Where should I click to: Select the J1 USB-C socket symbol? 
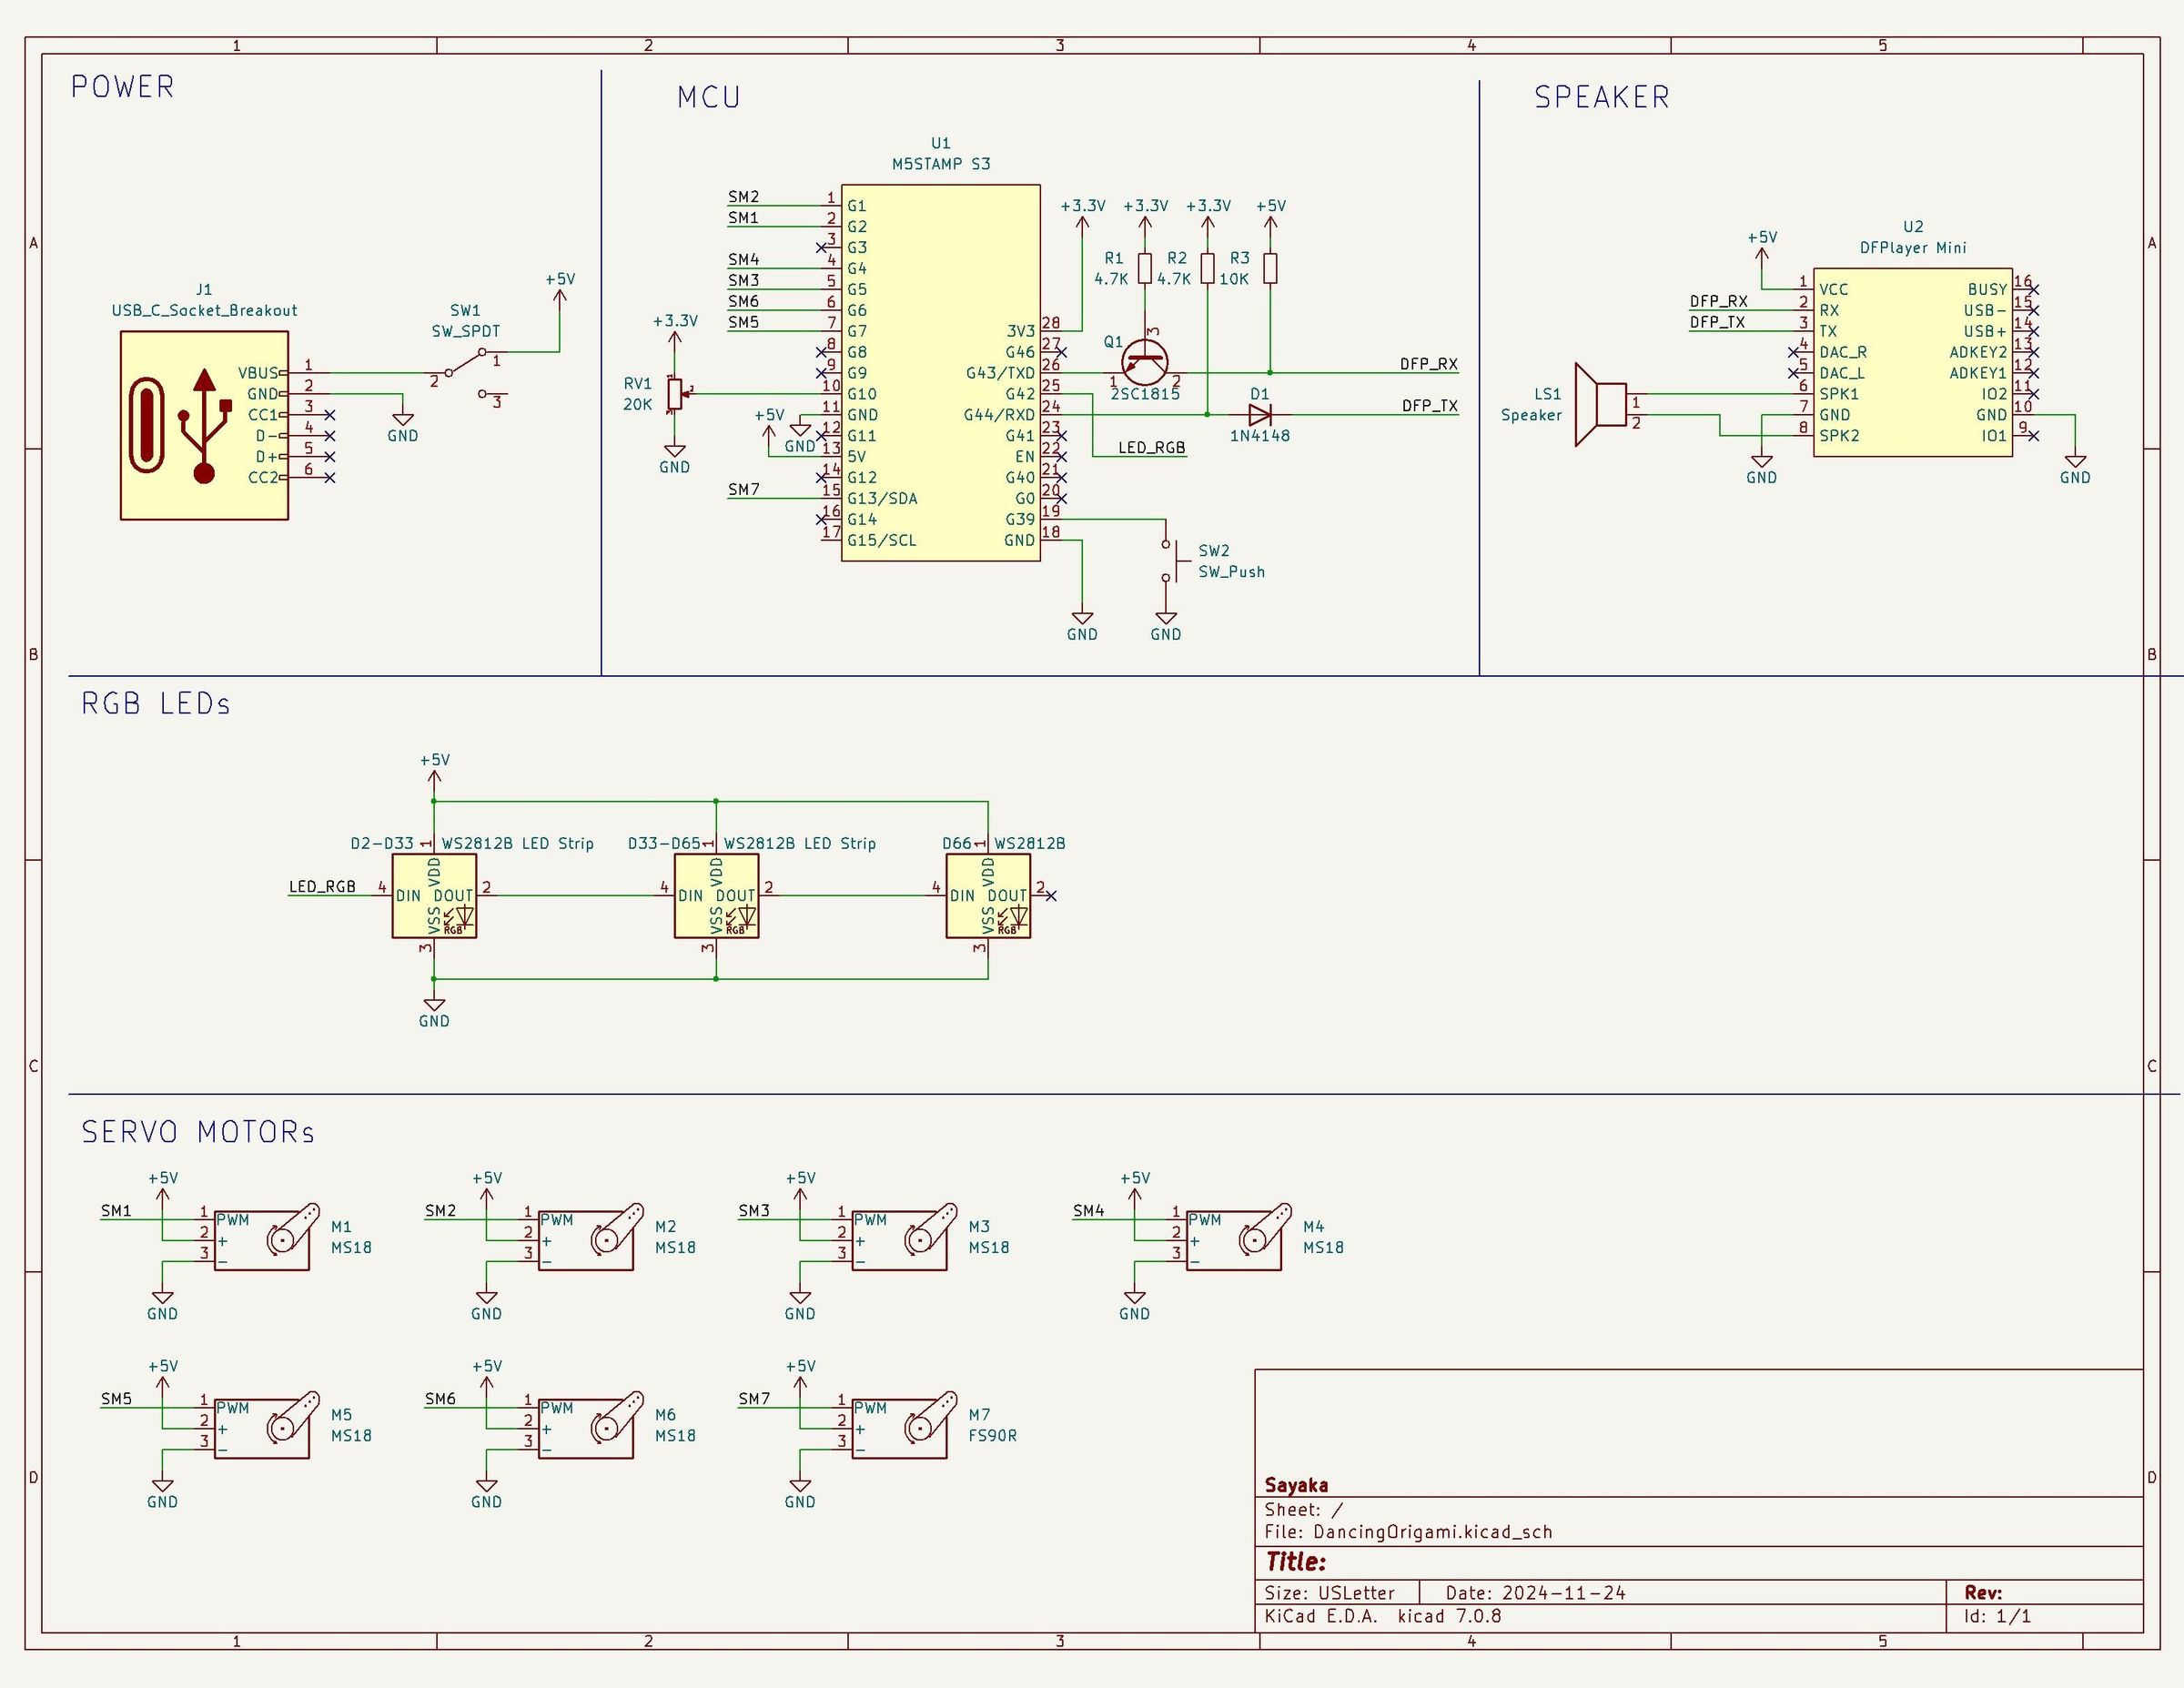click(204, 425)
